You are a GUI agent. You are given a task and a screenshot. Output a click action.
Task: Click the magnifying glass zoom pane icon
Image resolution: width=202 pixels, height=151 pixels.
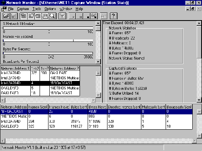pos(53,16)
